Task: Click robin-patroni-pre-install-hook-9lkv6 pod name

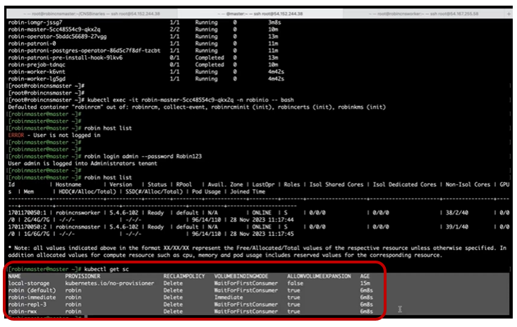Action: pos(66,57)
